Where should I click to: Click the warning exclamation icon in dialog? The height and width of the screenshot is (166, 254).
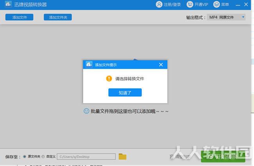pos(109,79)
